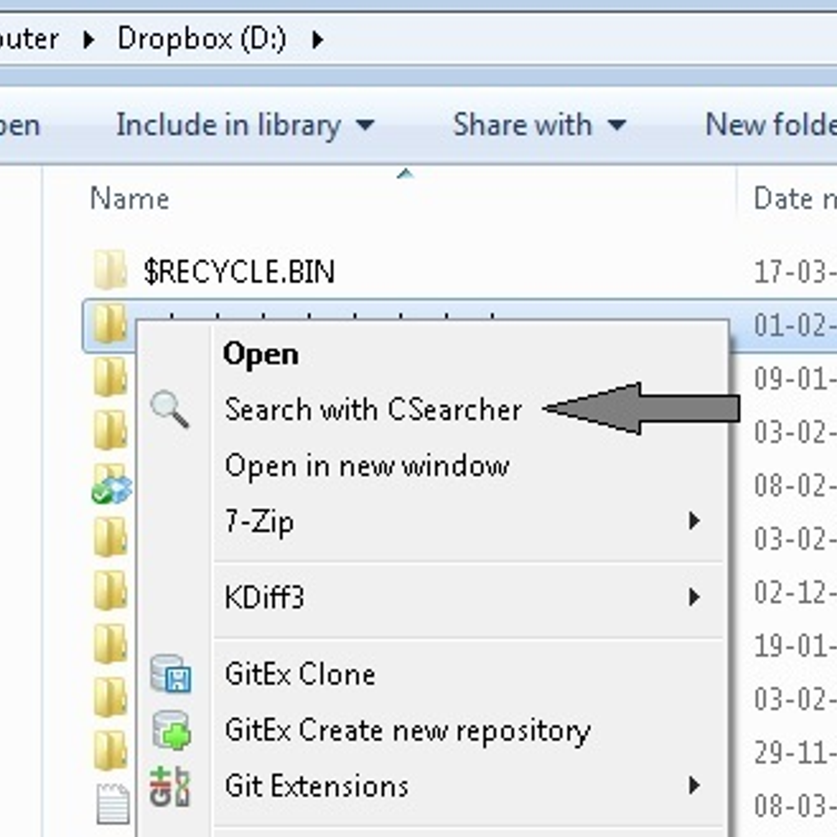Click the GitEx Create new repository icon
The width and height of the screenshot is (837, 837).
(x=171, y=730)
